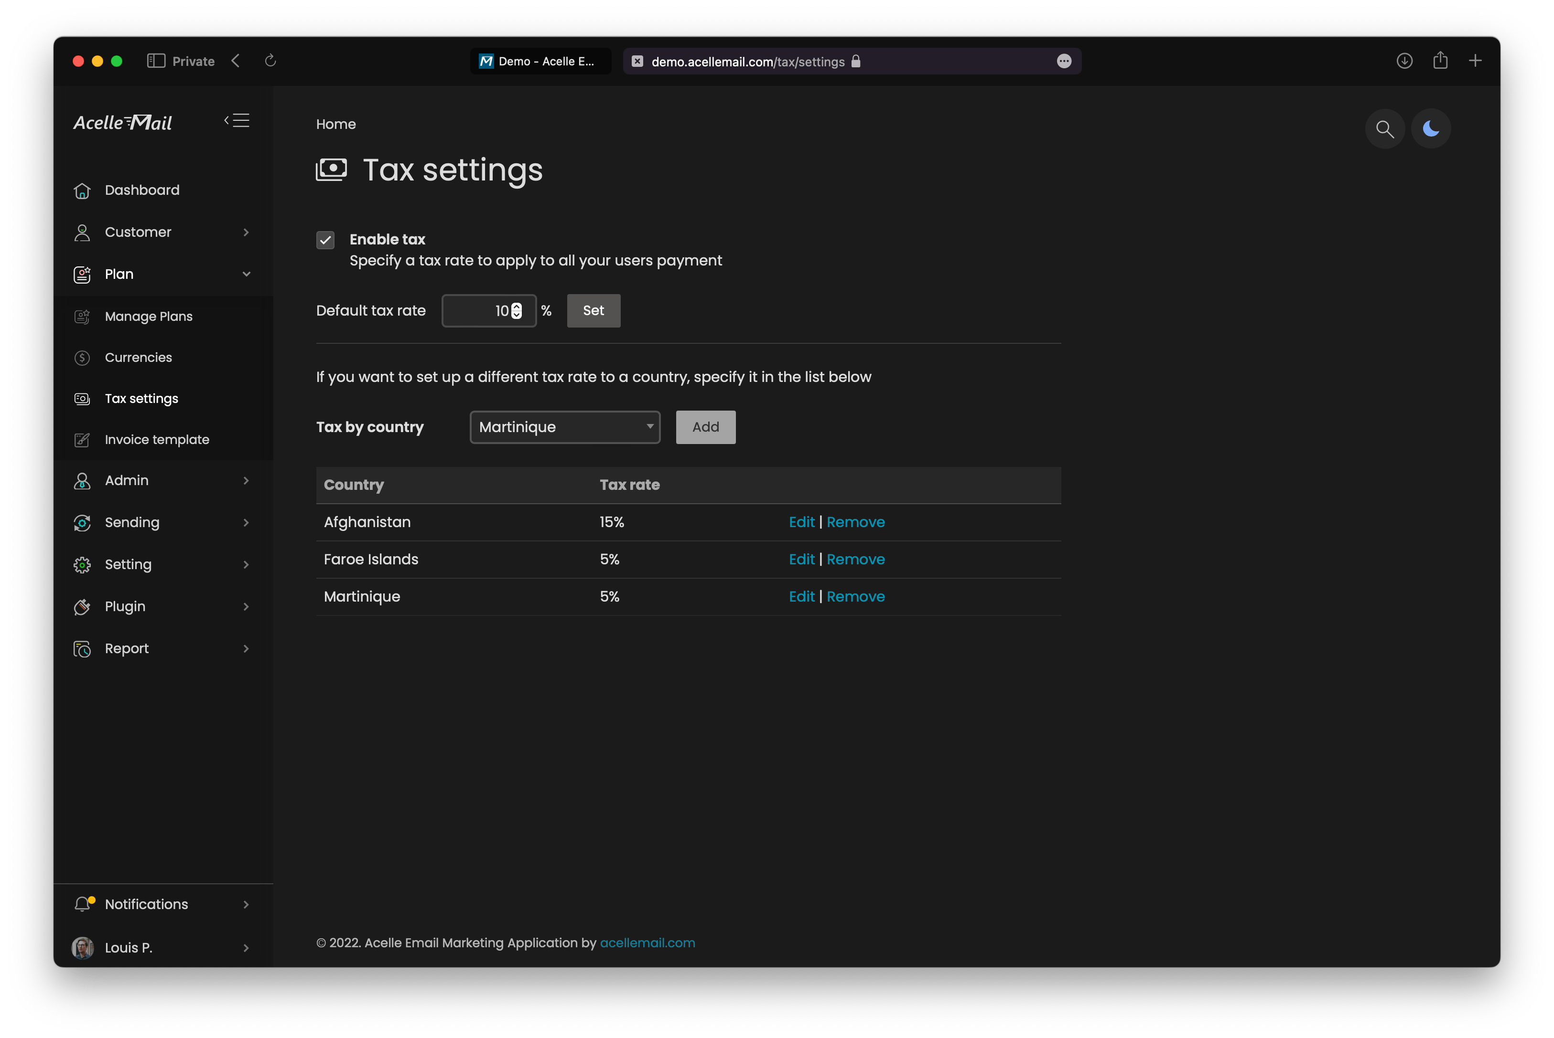Open Manage Plans submenu item
Image resolution: width=1554 pixels, height=1038 pixels.
coord(163,317)
